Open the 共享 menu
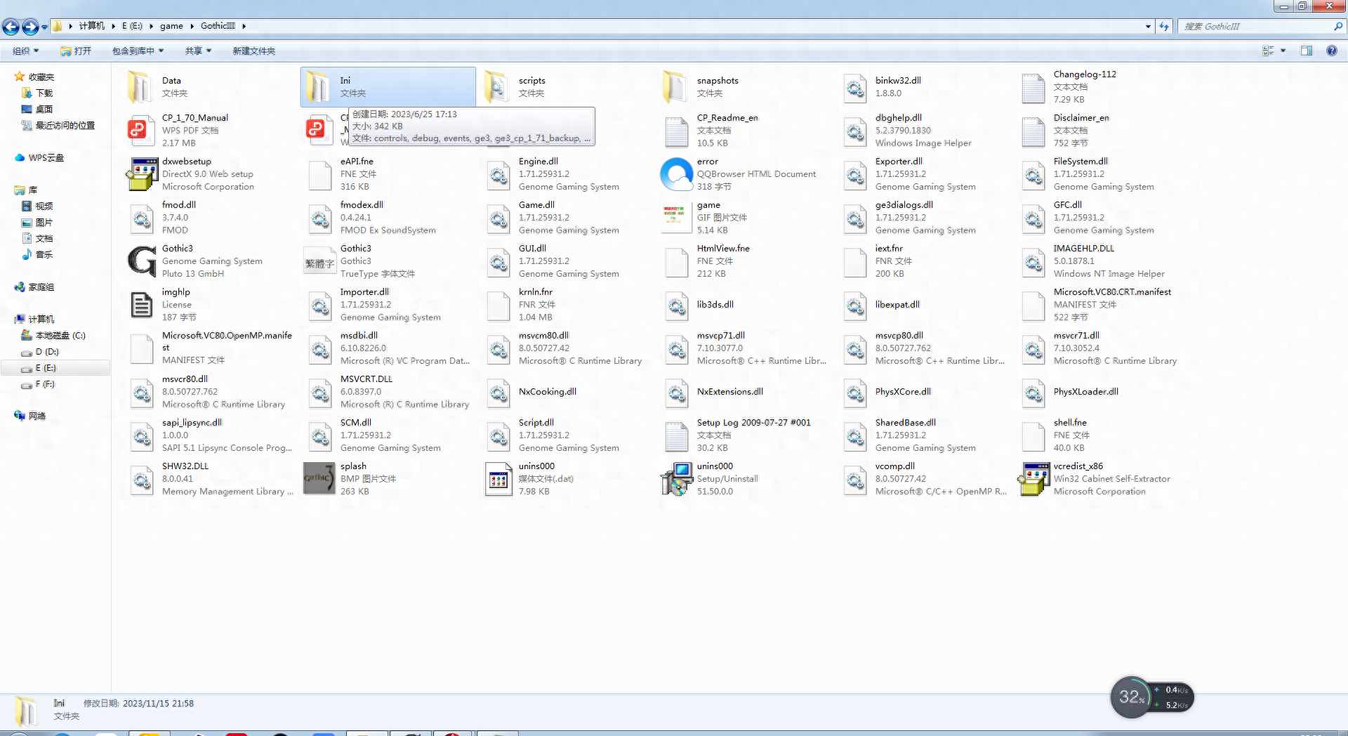The width and height of the screenshot is (1348, 736). coord(198,51)
